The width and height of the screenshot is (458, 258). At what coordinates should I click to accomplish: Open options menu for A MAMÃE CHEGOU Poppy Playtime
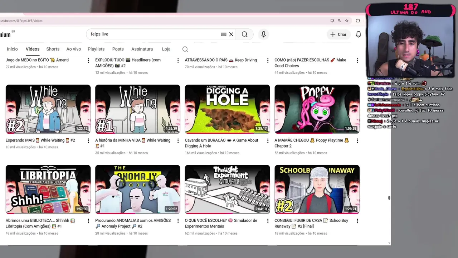(357, 141)
